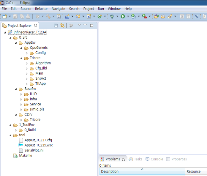
Task: Expand the Config folder
Action: coord(27,53)
